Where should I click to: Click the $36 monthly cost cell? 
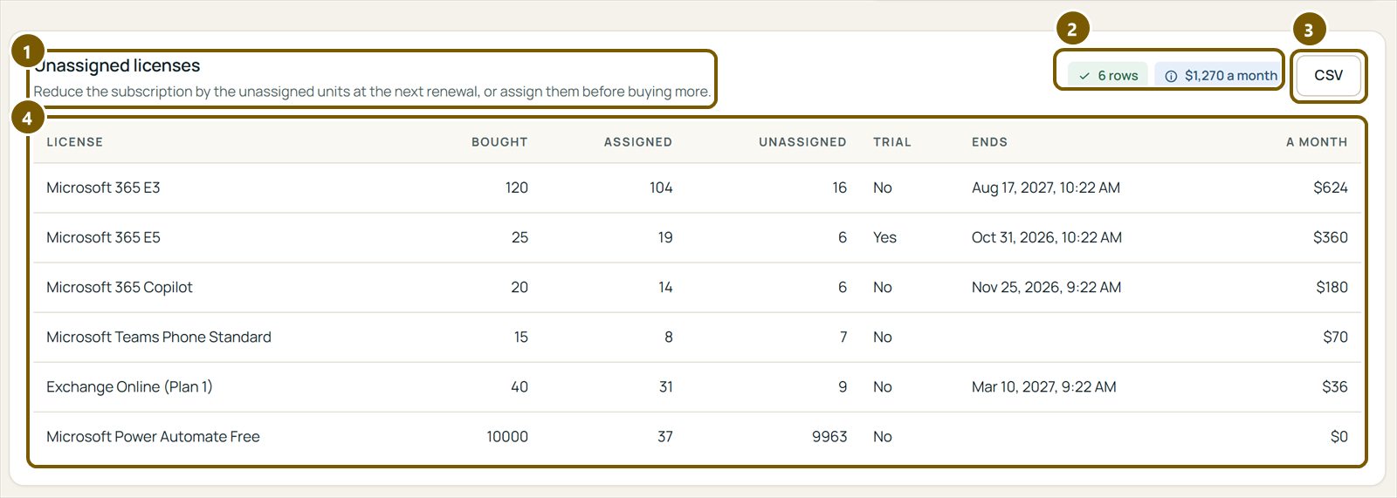pos(1334,386)
